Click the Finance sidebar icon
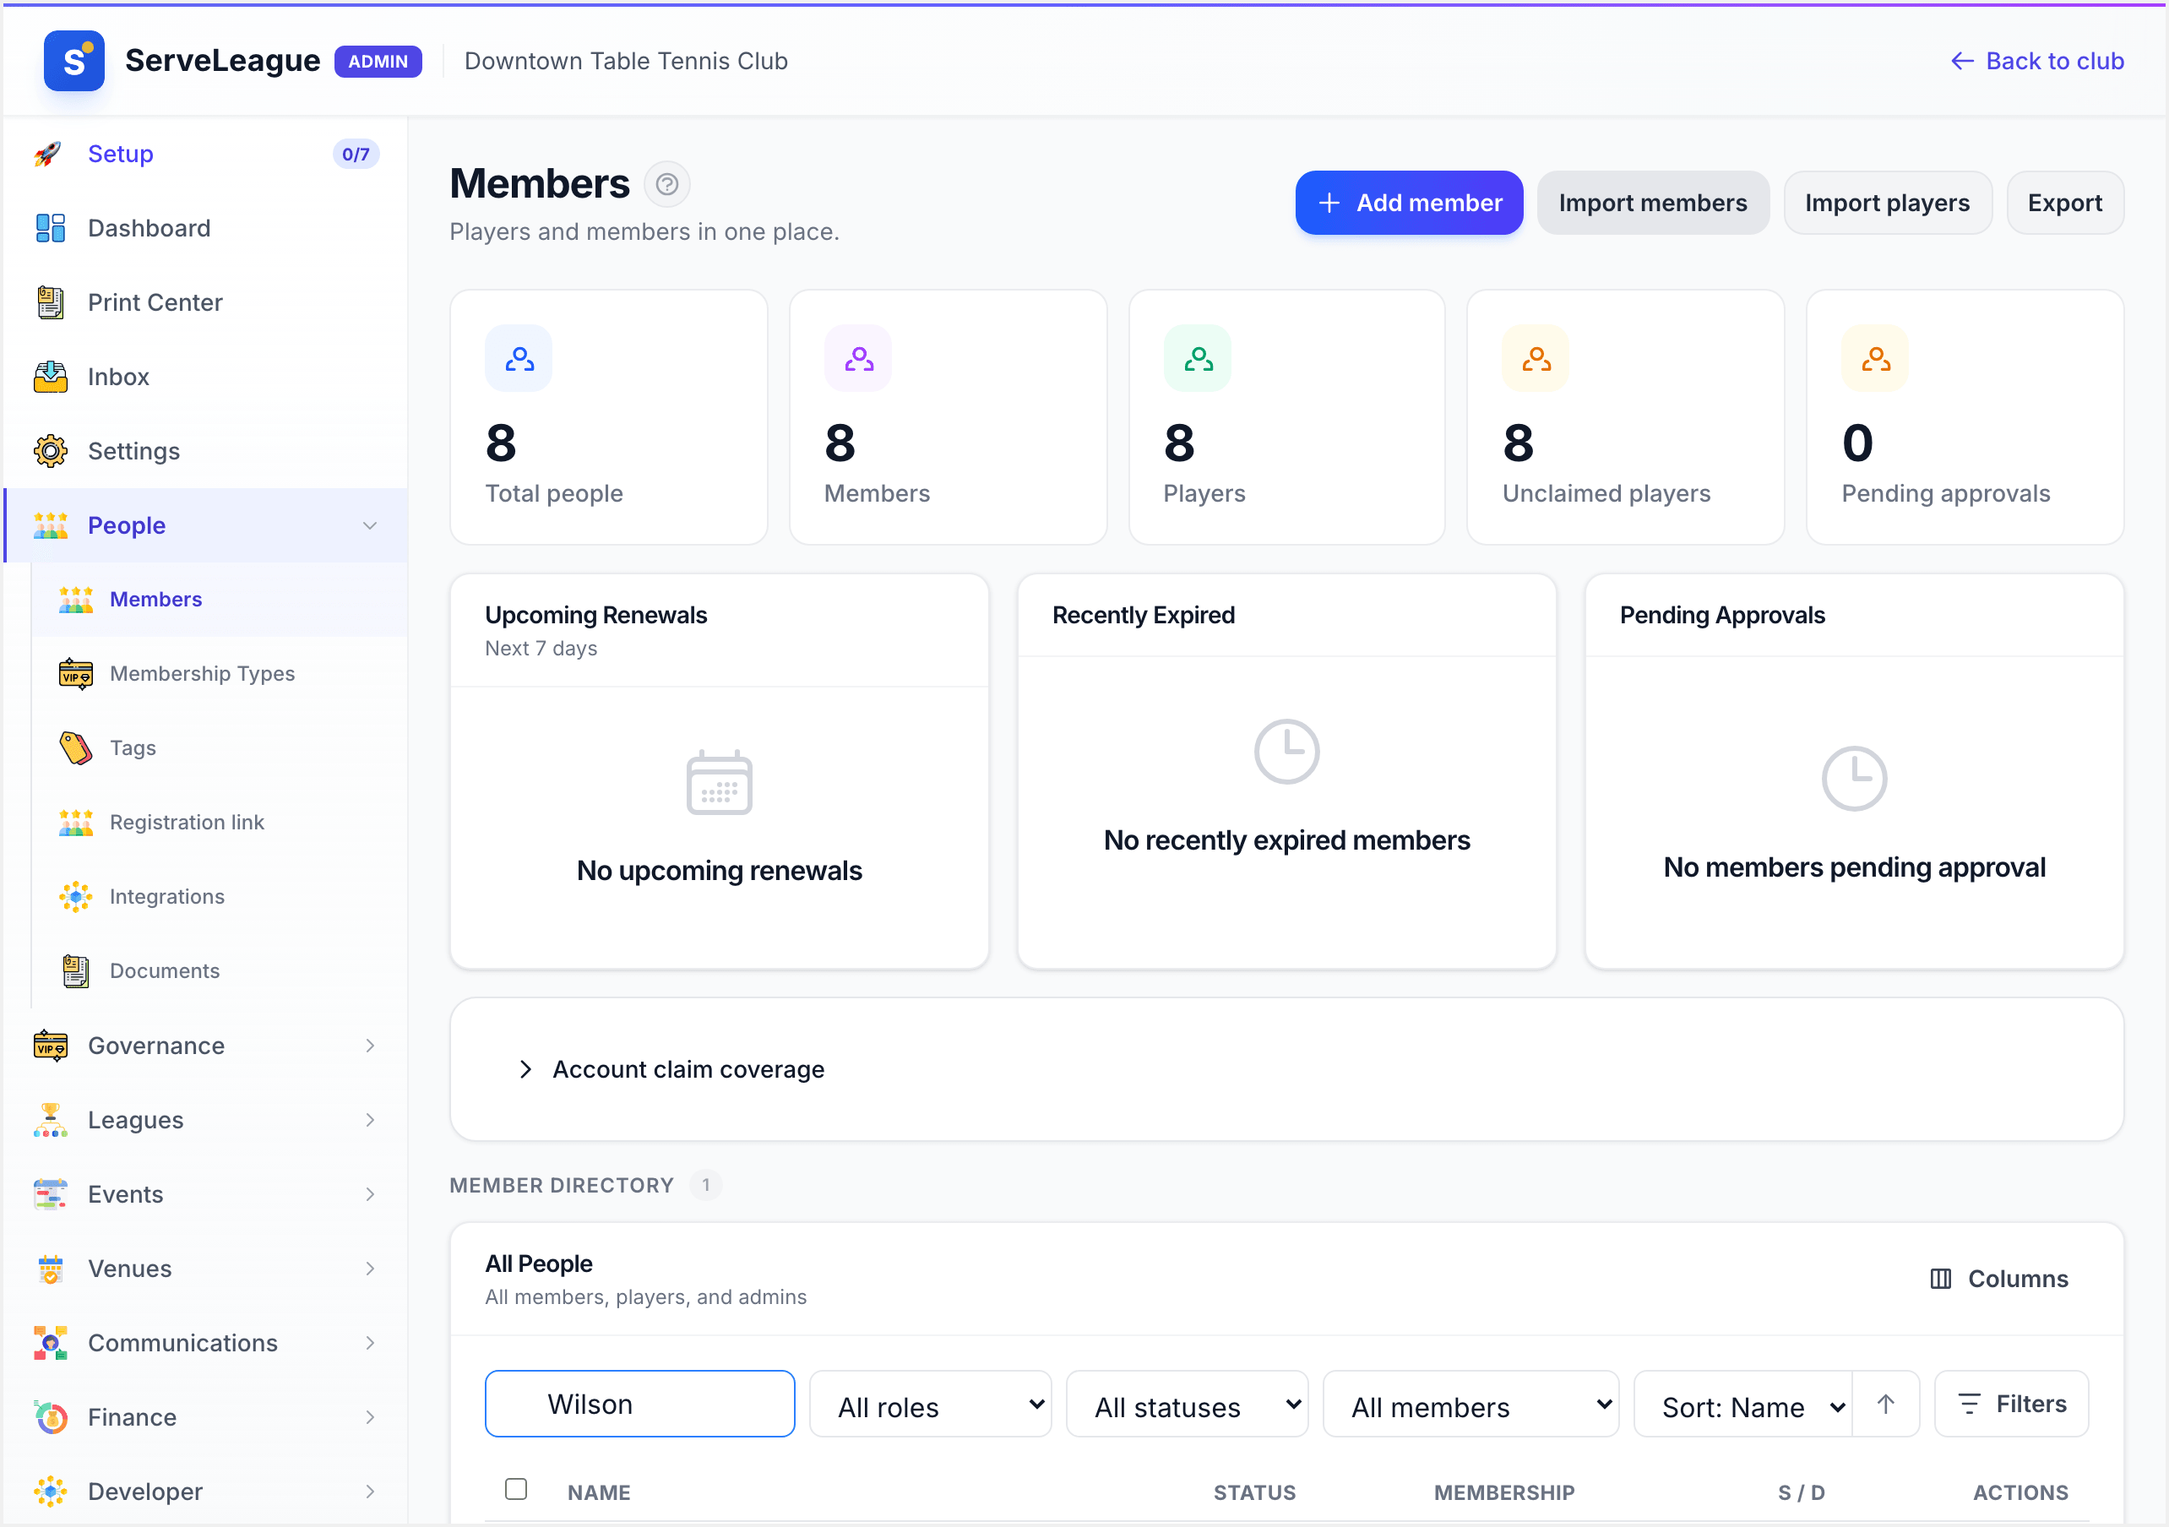This screenshot has width=2169, height=1527. tap(50, 1417)
